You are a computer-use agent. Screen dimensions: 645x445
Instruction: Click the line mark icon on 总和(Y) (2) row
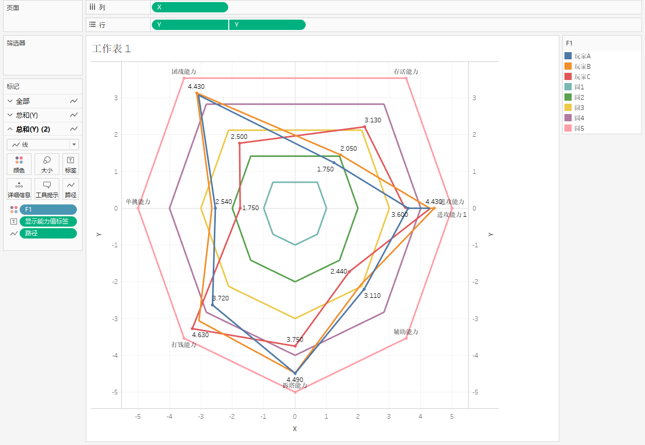click(x=74, y=129)
